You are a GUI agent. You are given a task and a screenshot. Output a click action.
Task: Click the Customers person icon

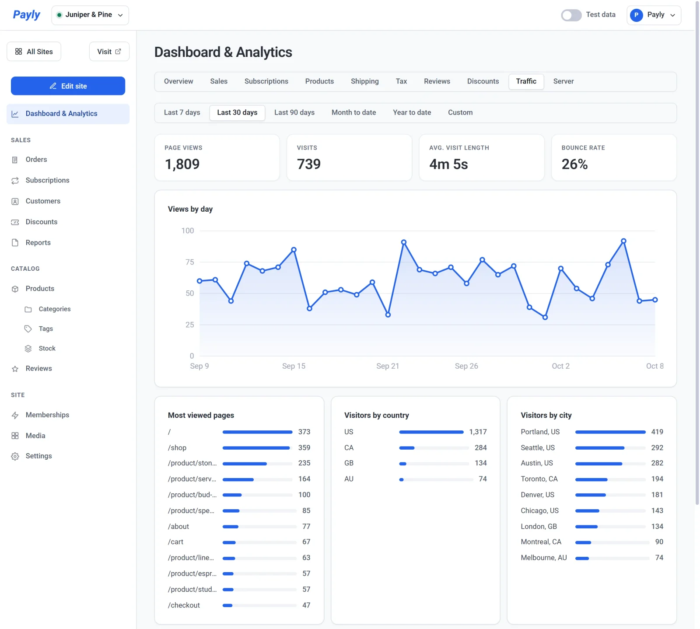point(15,201)
